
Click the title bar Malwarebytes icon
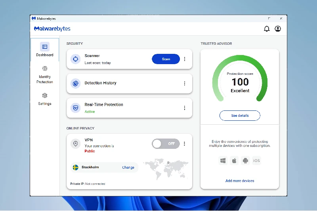[34, 19]
